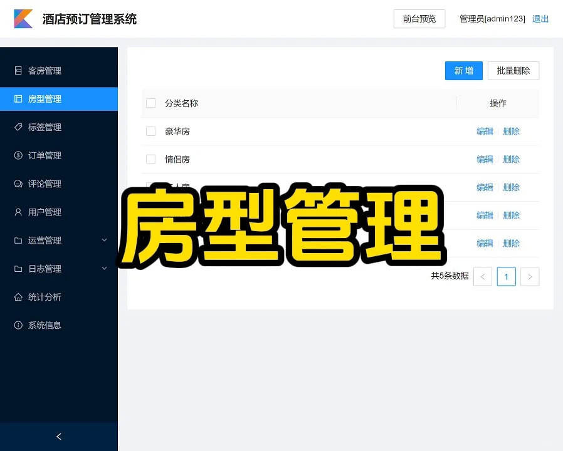This screenshot has width=563, height=451.
Task: Check the box for 豪华房 row
Action: click(150, 132)
